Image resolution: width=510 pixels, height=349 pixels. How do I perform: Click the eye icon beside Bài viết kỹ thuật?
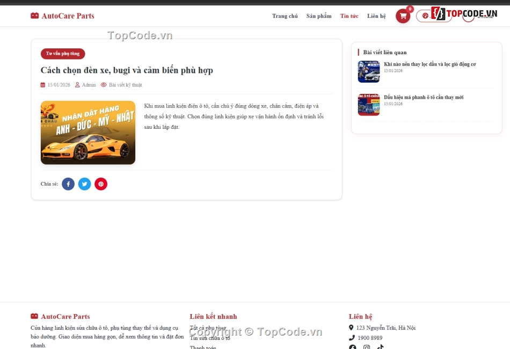(104, 85)
